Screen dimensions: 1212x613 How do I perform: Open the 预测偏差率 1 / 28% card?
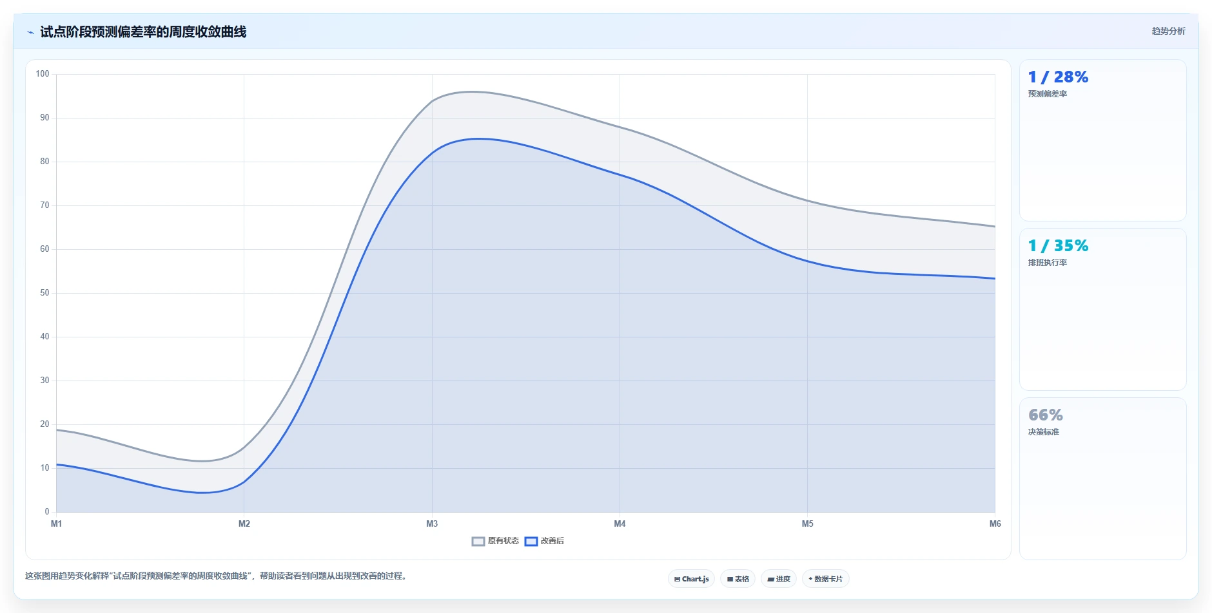[1102, 140]
